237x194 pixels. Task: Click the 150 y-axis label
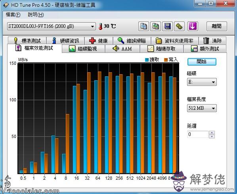(x=13, y=63)
